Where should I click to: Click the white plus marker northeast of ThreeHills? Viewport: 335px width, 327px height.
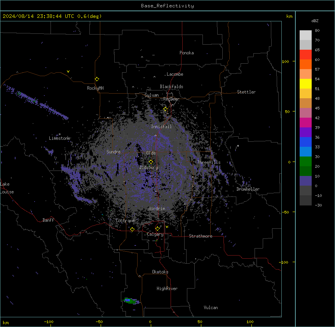tap(238, 146)
